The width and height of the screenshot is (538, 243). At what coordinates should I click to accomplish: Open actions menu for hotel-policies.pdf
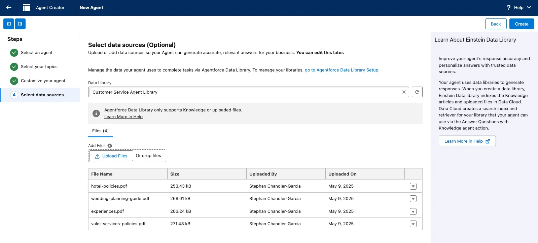413,186
